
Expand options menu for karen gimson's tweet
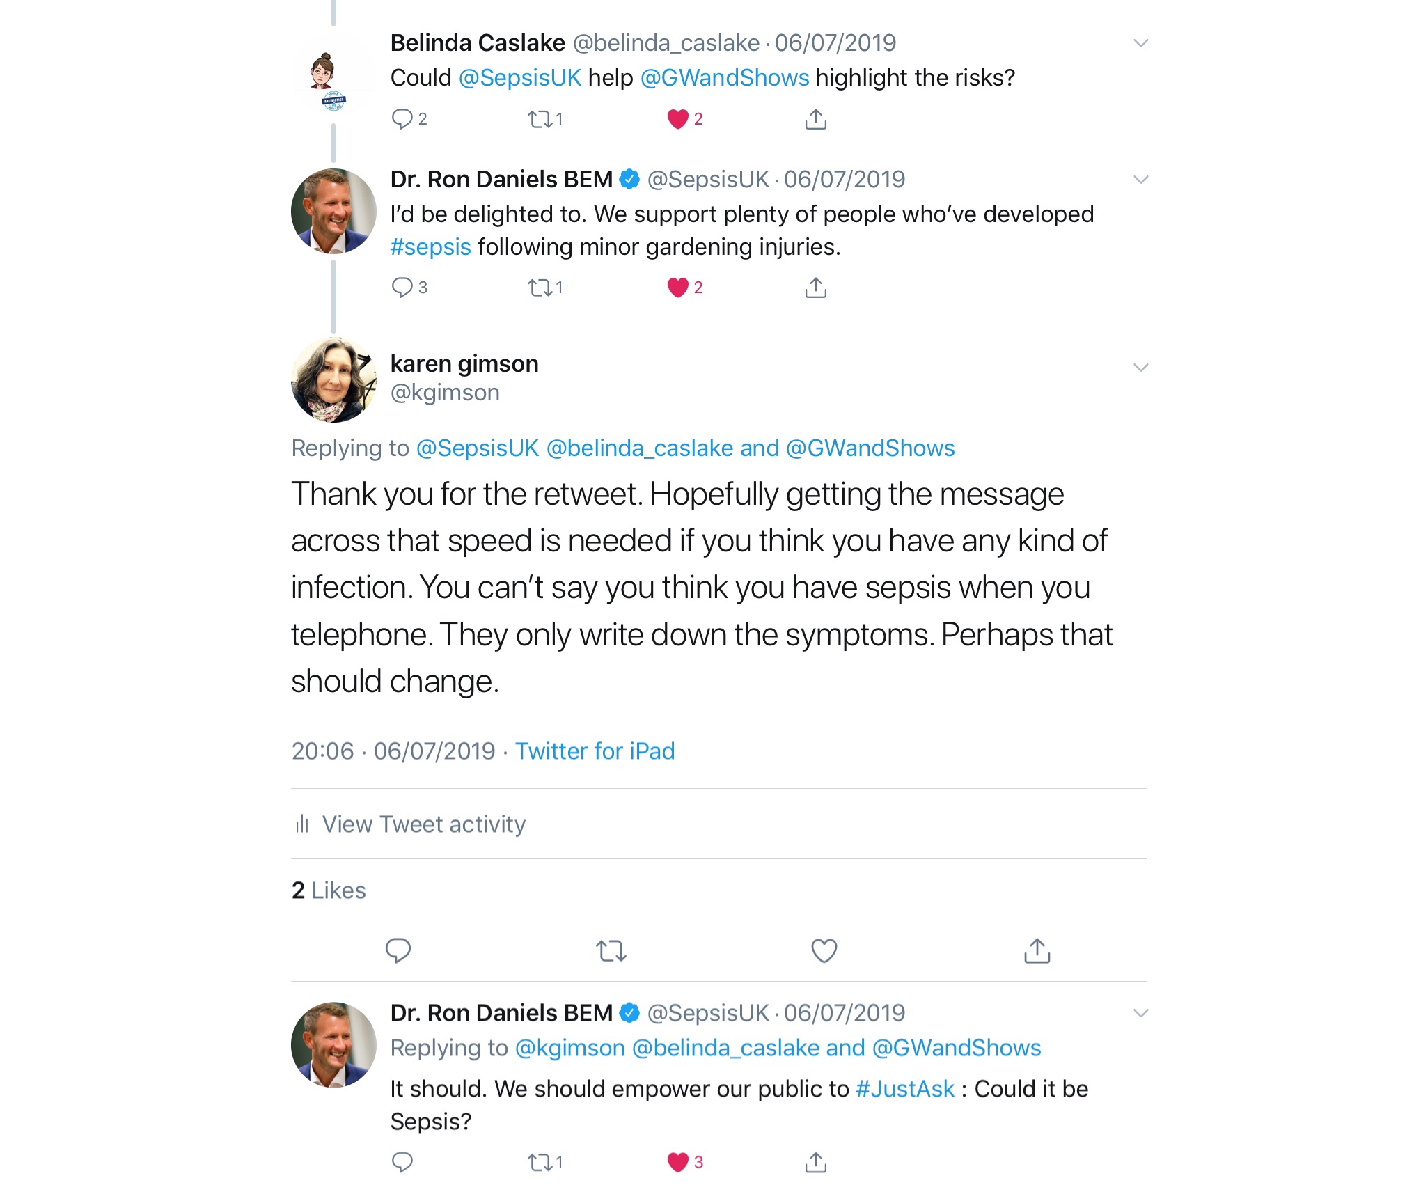coord(1140,367)
